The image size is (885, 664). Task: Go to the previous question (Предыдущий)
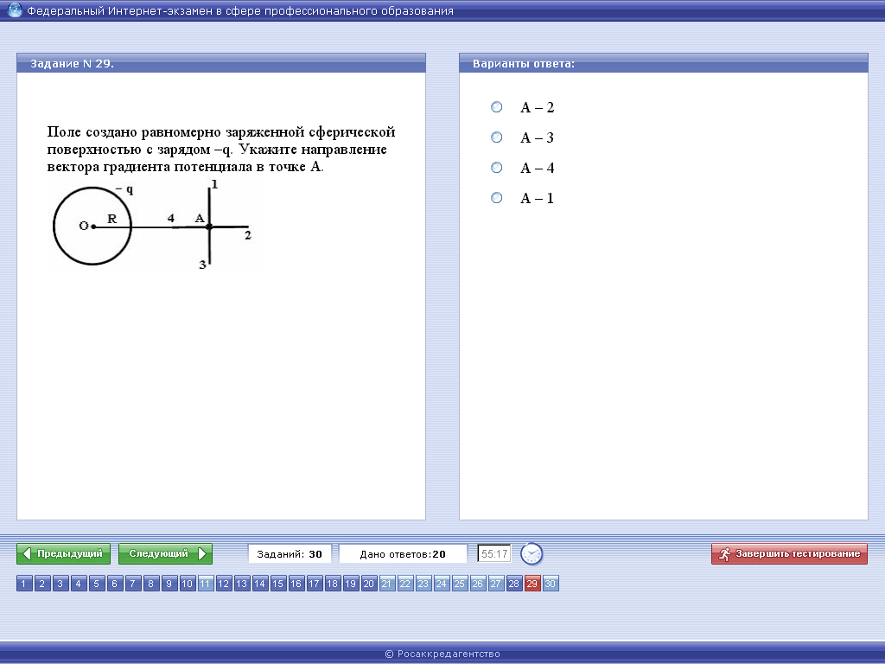pos(63,553)
